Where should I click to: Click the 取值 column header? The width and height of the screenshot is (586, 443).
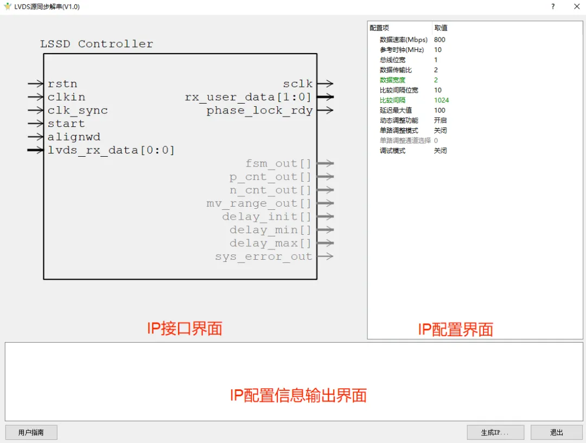click(x=441, y=28)
